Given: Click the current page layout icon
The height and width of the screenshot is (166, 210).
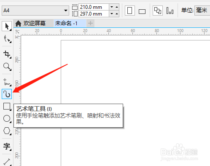Looking at the screenshot, I should point(170,11).
